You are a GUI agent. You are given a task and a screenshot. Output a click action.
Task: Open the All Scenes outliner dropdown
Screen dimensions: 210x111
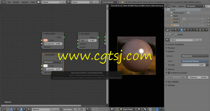(x=195, y=6)
